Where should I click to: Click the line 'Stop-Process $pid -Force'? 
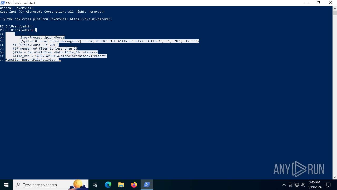tap(42, 37)
